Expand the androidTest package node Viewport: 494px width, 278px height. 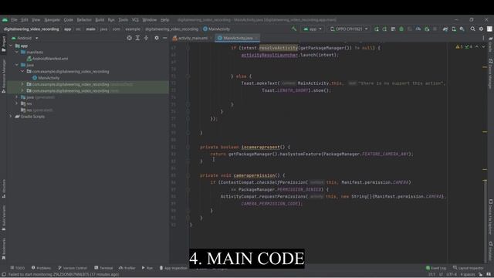pyautogui.click(x=22, y=84)
